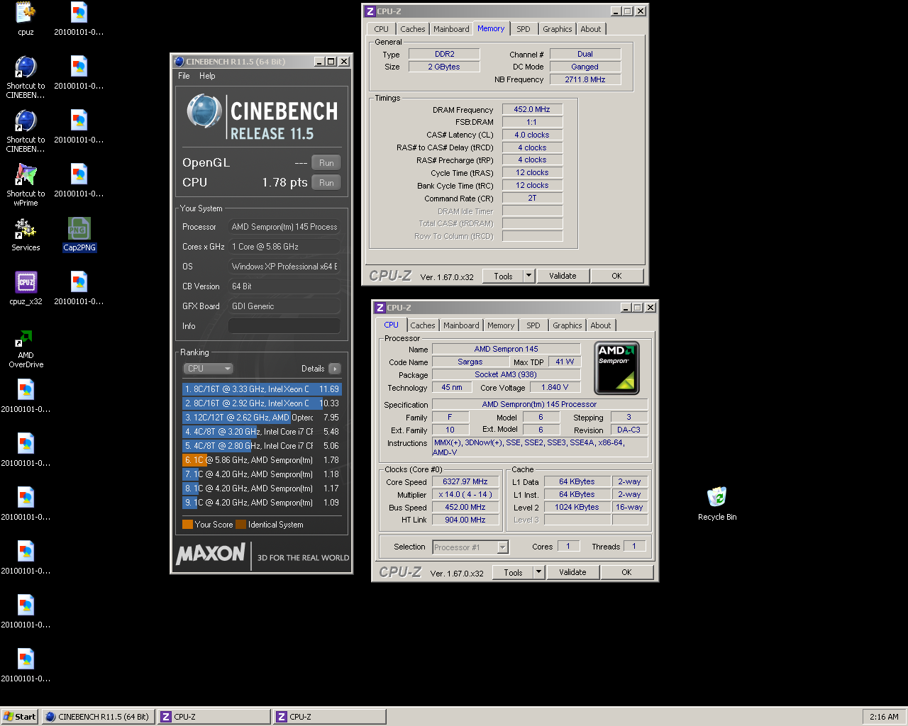Switch to SPD tab in upper CPU-Z window
This screenshot has height=726, width=908.
pos(524,29)
